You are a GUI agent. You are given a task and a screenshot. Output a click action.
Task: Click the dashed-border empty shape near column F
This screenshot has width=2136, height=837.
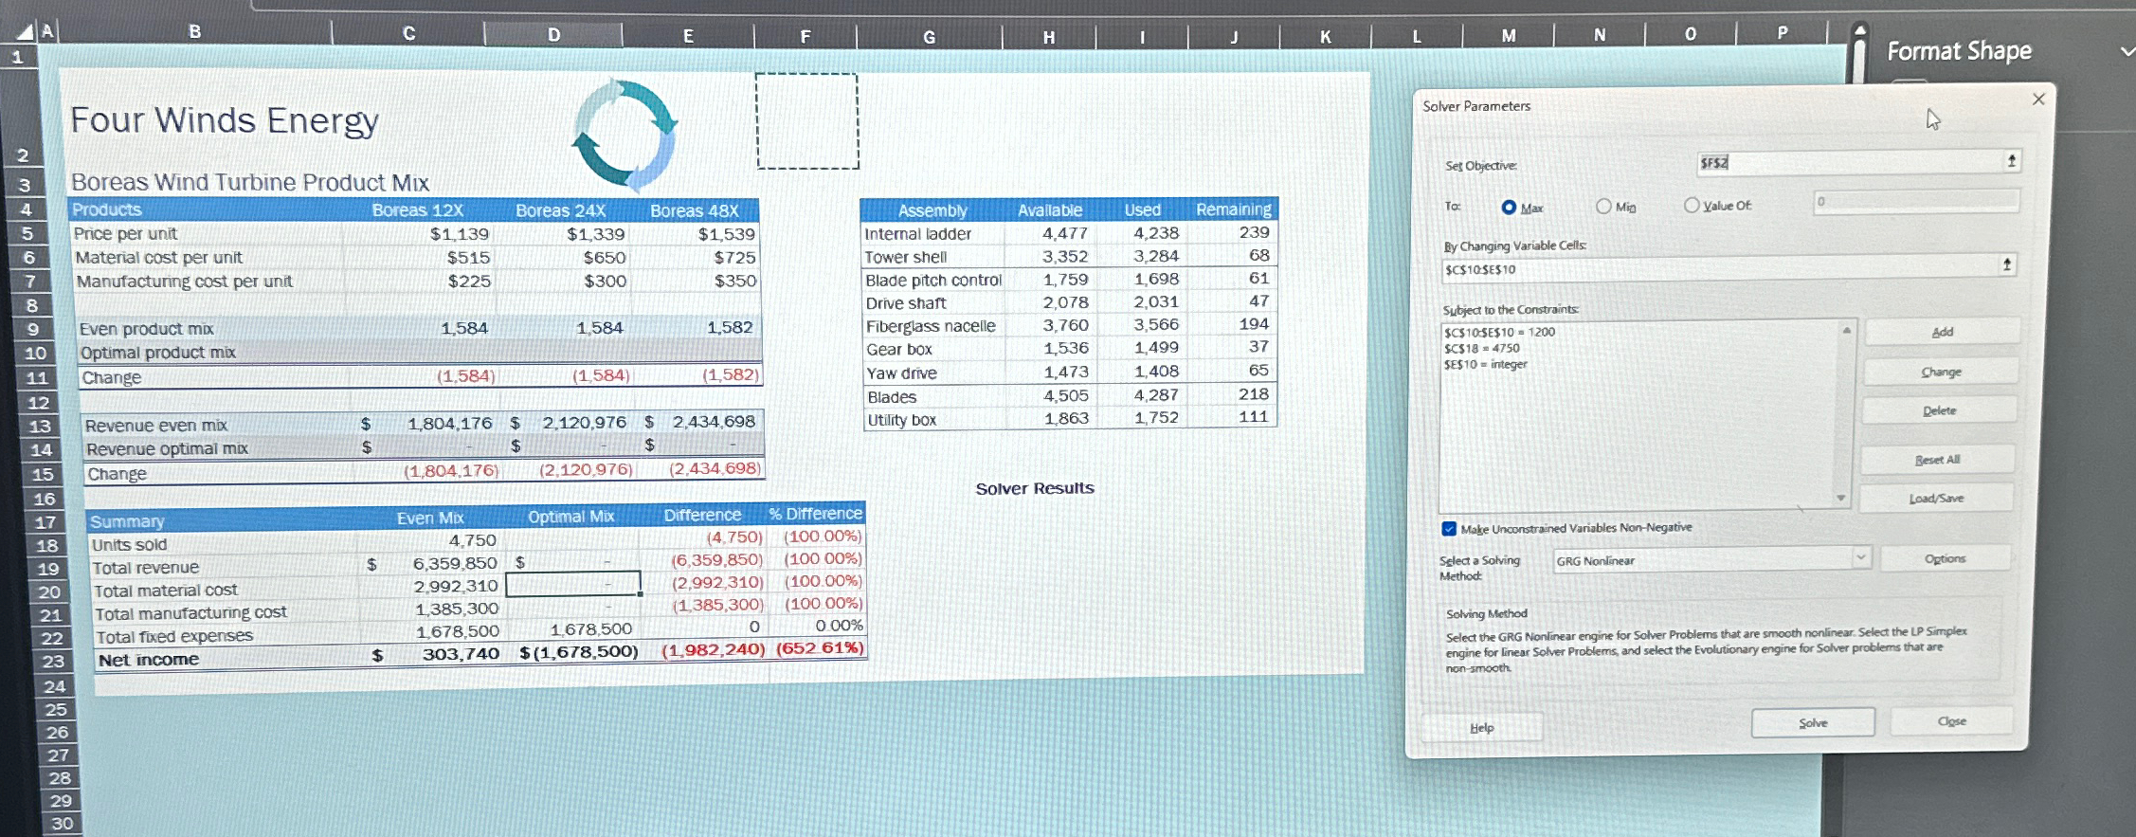(807, 121)
